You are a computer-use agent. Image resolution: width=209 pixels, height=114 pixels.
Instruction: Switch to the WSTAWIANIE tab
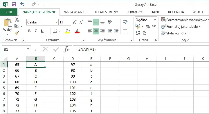point(75,12)
